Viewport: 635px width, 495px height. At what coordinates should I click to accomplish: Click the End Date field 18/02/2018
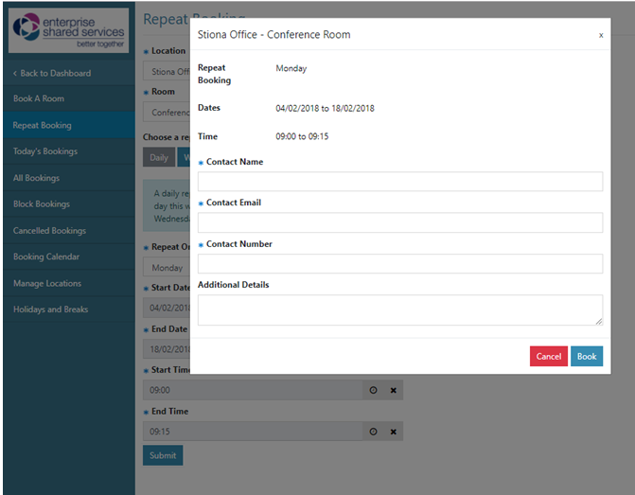pyautogui.click(x=167, y=349)
